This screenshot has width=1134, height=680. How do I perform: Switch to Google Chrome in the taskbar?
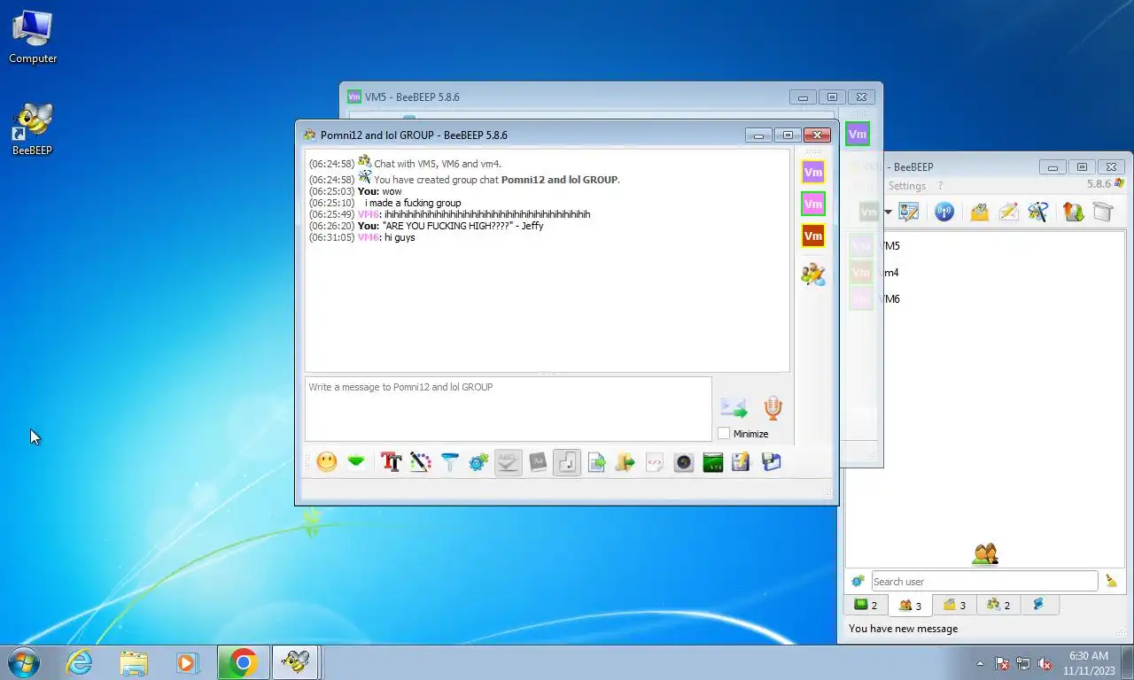[243, 662]
